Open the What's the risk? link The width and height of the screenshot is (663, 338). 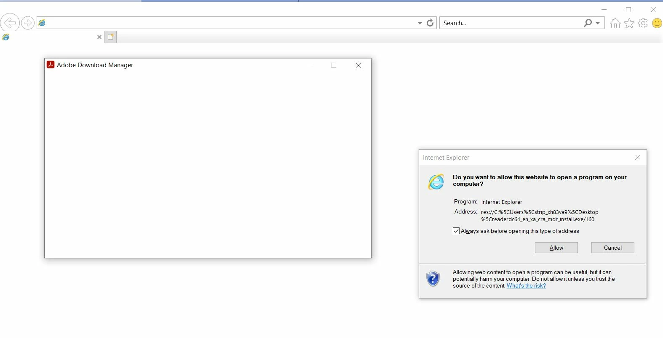(527, 286)
